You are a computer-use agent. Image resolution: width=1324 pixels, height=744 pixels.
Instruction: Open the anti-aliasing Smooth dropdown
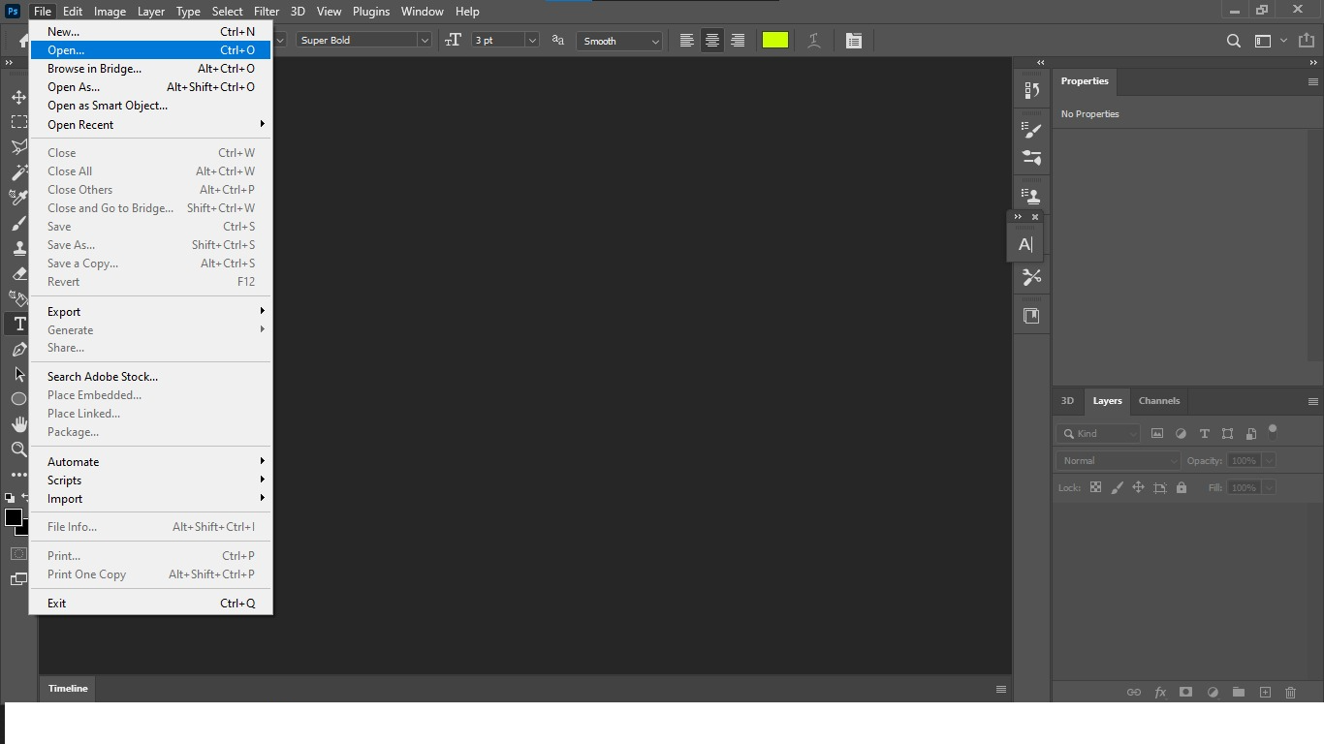tap(656, 41)
